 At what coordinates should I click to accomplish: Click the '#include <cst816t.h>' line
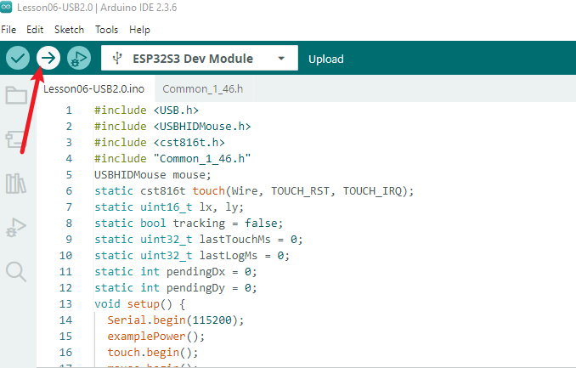pyautogui.click(x=160, y=143)
